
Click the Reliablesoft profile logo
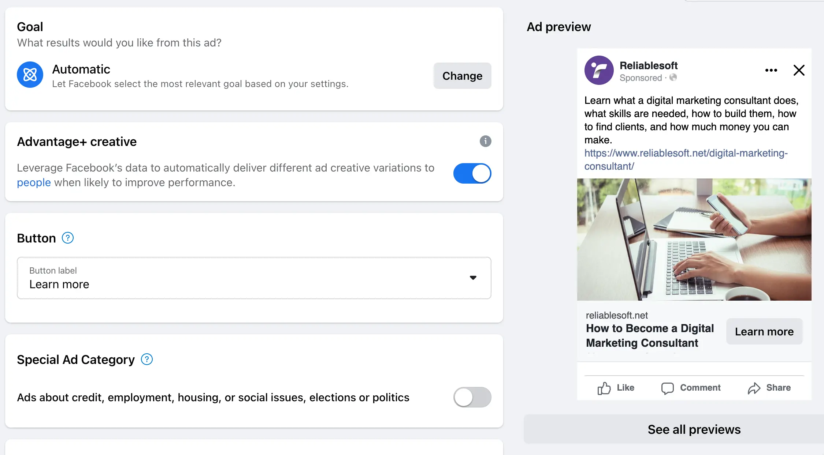pos(599,70)
